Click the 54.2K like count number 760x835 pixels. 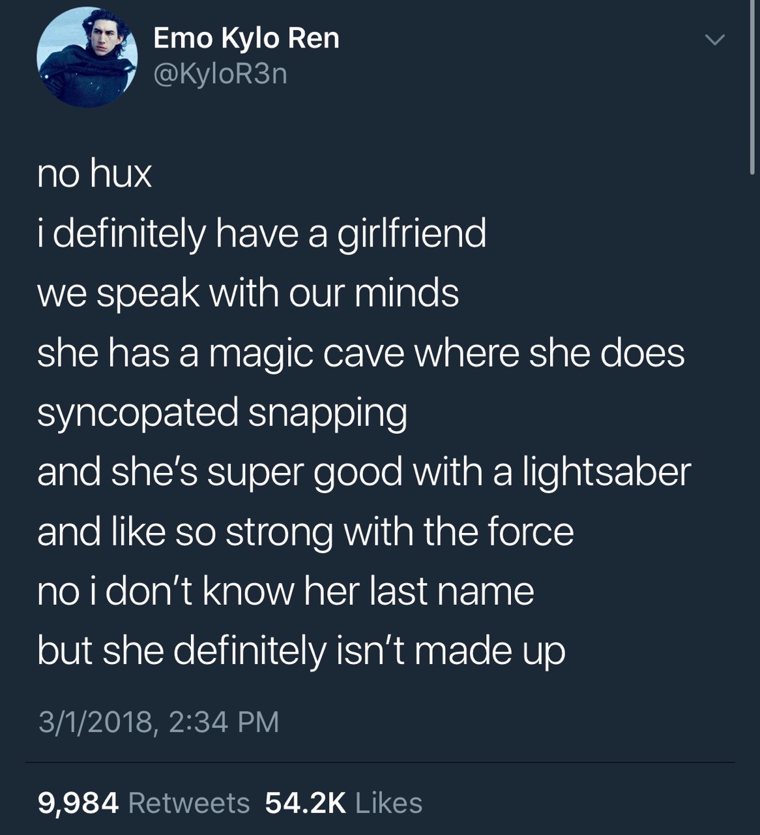tap(305, 803)
